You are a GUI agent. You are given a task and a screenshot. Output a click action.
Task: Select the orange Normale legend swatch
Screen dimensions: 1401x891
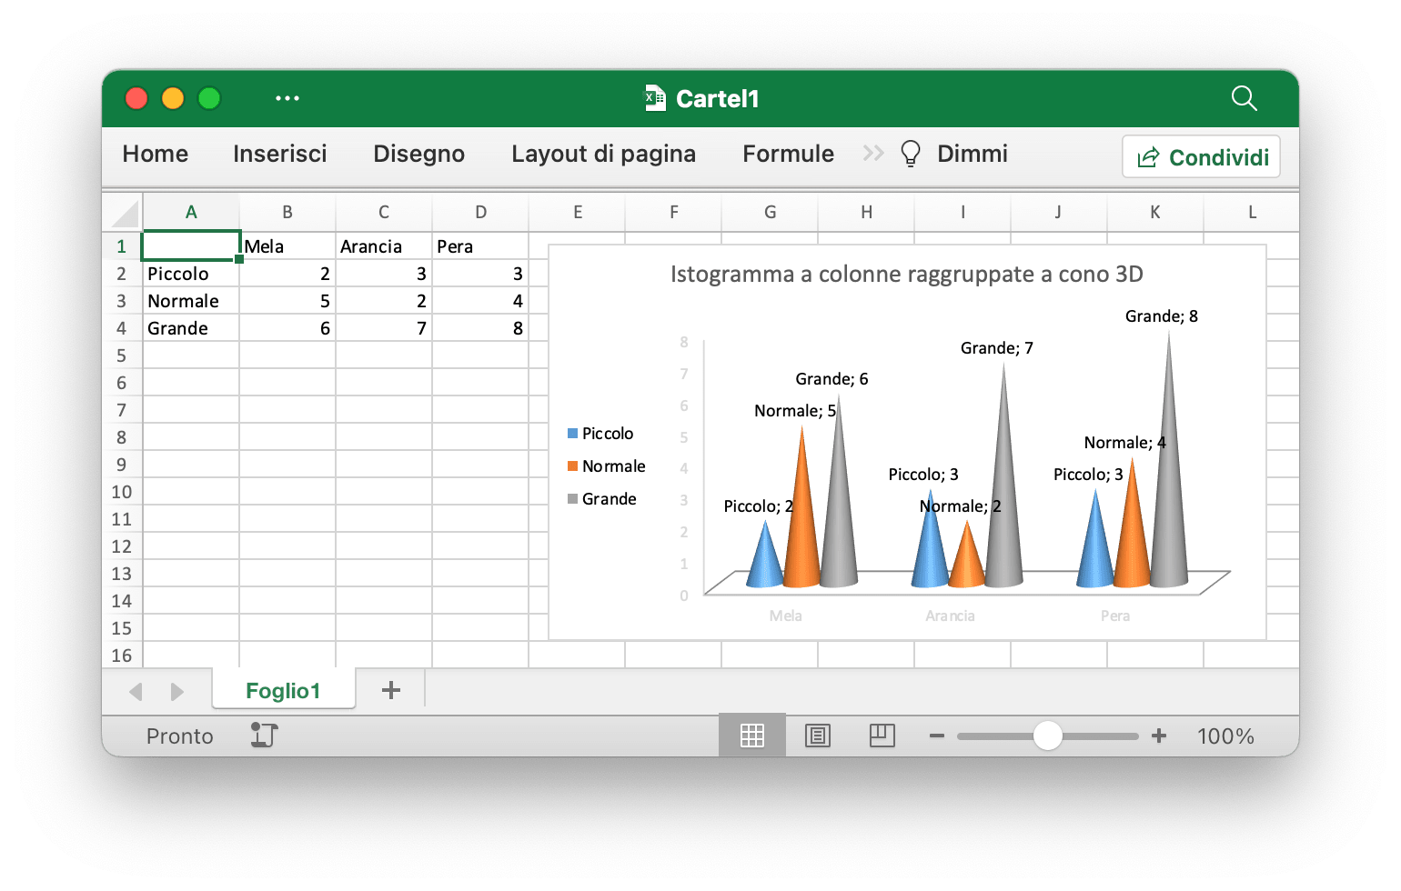[x=573, y=466]
